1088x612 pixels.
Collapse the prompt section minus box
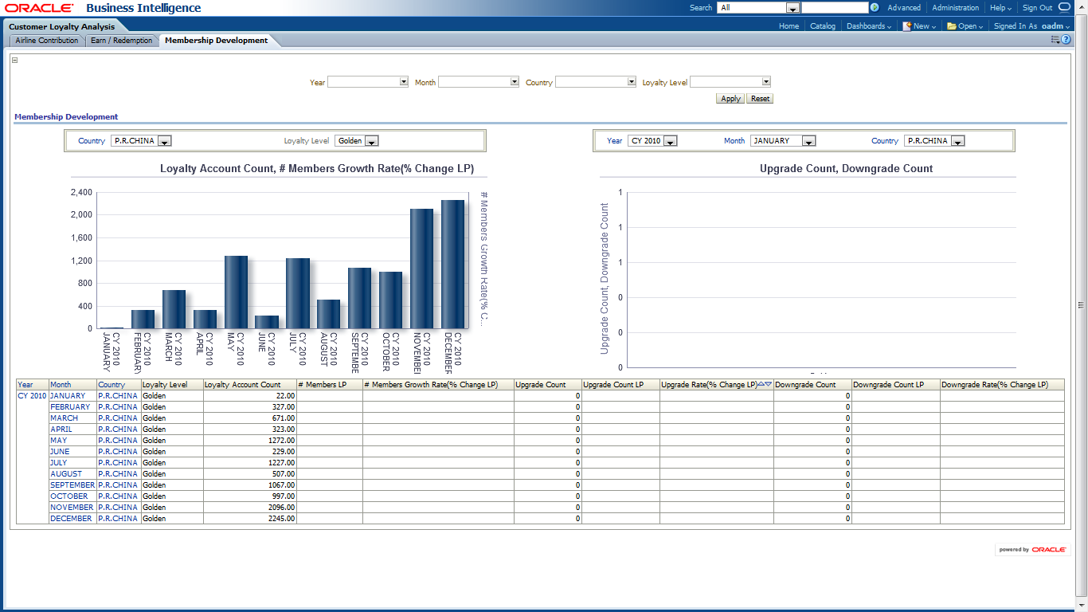(x=15, y=60)
